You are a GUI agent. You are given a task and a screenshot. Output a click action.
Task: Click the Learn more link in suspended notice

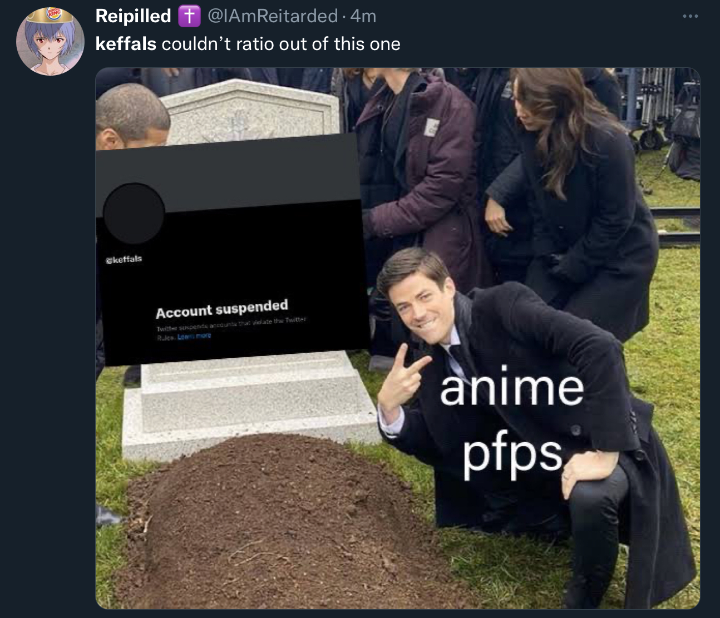tap(194, 336)
